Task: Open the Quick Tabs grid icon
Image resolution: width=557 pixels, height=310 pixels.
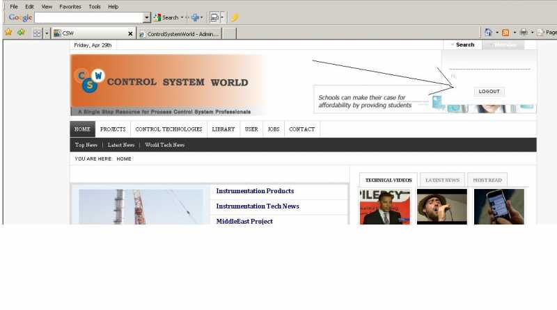Action: coord(37,33)
